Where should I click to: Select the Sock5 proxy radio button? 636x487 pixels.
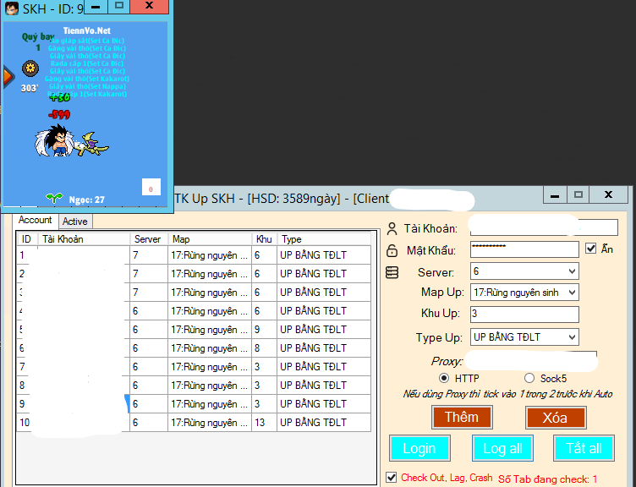point(529,378)
